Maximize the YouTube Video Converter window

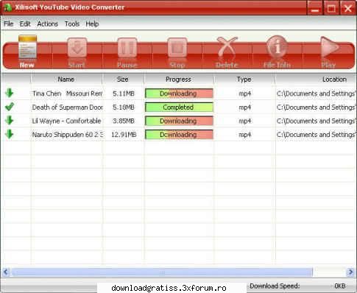(x=331, y=9)
